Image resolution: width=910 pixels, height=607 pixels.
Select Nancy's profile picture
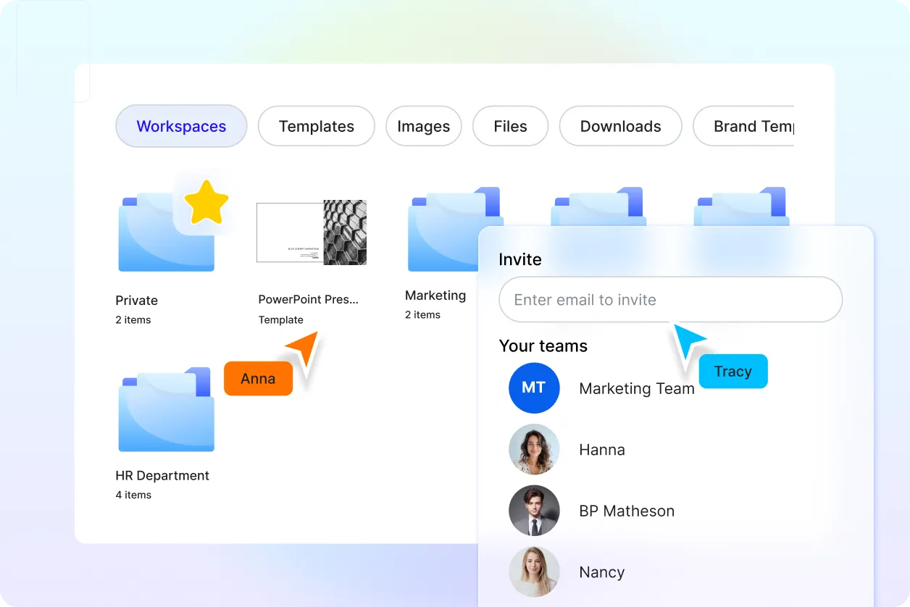tap(534, 572)
